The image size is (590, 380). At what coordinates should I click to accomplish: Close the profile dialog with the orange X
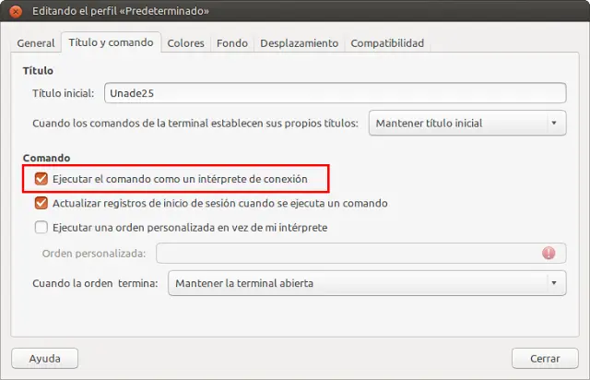point(16,12)
